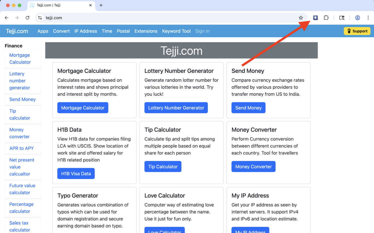
Task: Click the blue Lottery Number Generator button
Action: pyautogui.click(x=176, y=108)
